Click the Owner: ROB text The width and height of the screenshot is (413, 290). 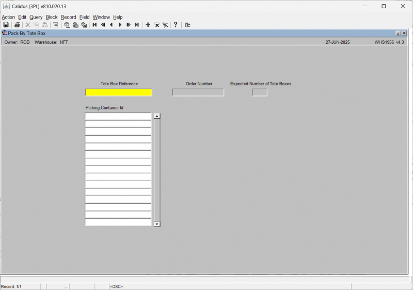tap(17, 42)
